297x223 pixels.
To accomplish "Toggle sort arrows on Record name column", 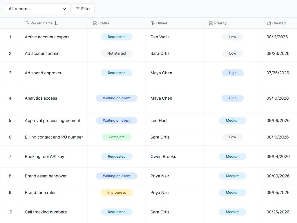I will pos(56,23).
